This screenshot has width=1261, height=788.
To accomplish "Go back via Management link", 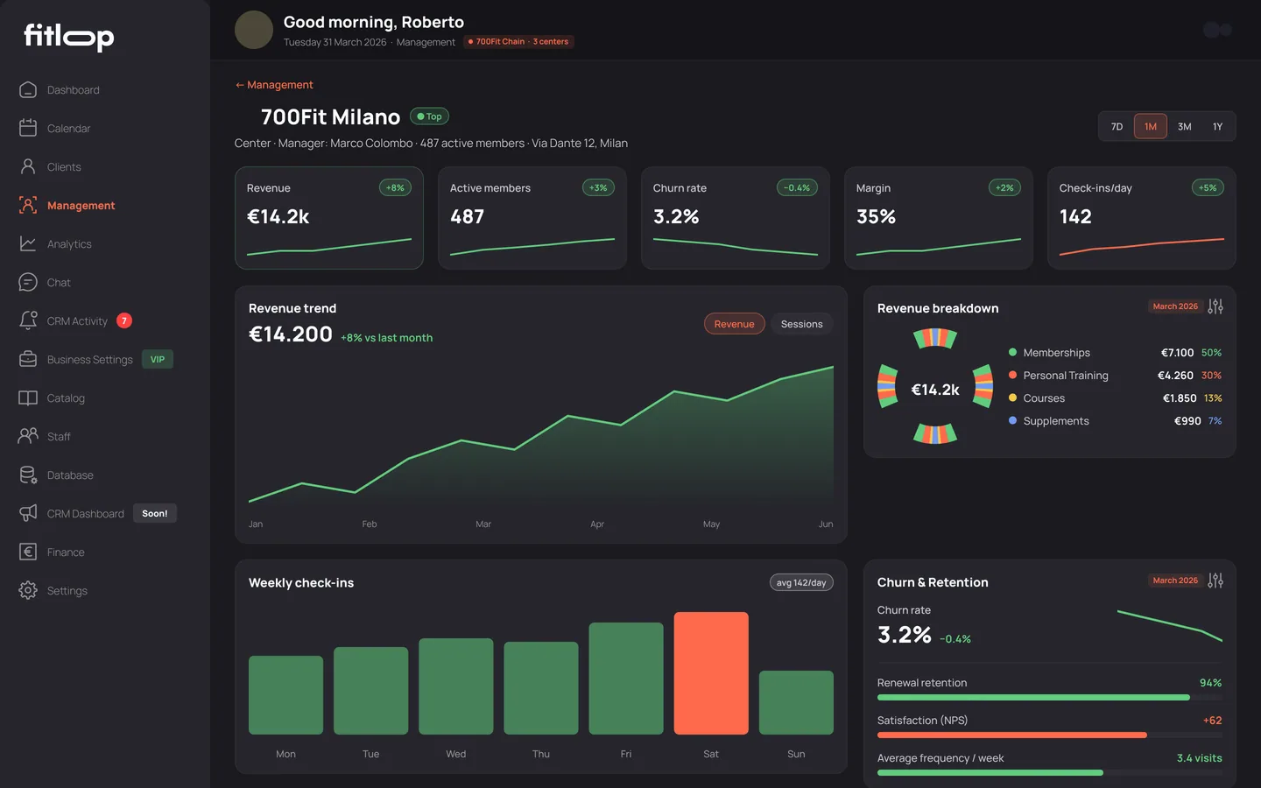I will point(274,85).
